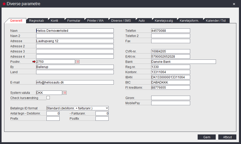Click the Afbryd button
241x144 pixels.
pyautogui.click(x=227, y=137)
